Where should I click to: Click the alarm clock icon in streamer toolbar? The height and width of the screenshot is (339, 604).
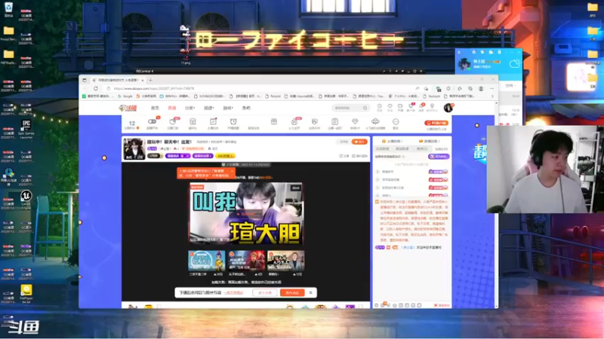coord(233,123)
